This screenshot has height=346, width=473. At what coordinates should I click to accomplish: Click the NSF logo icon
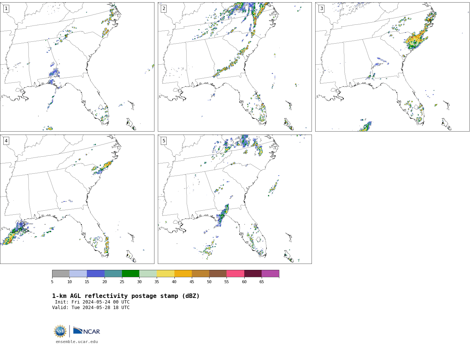pyautogui.click(x=60, y=331)
